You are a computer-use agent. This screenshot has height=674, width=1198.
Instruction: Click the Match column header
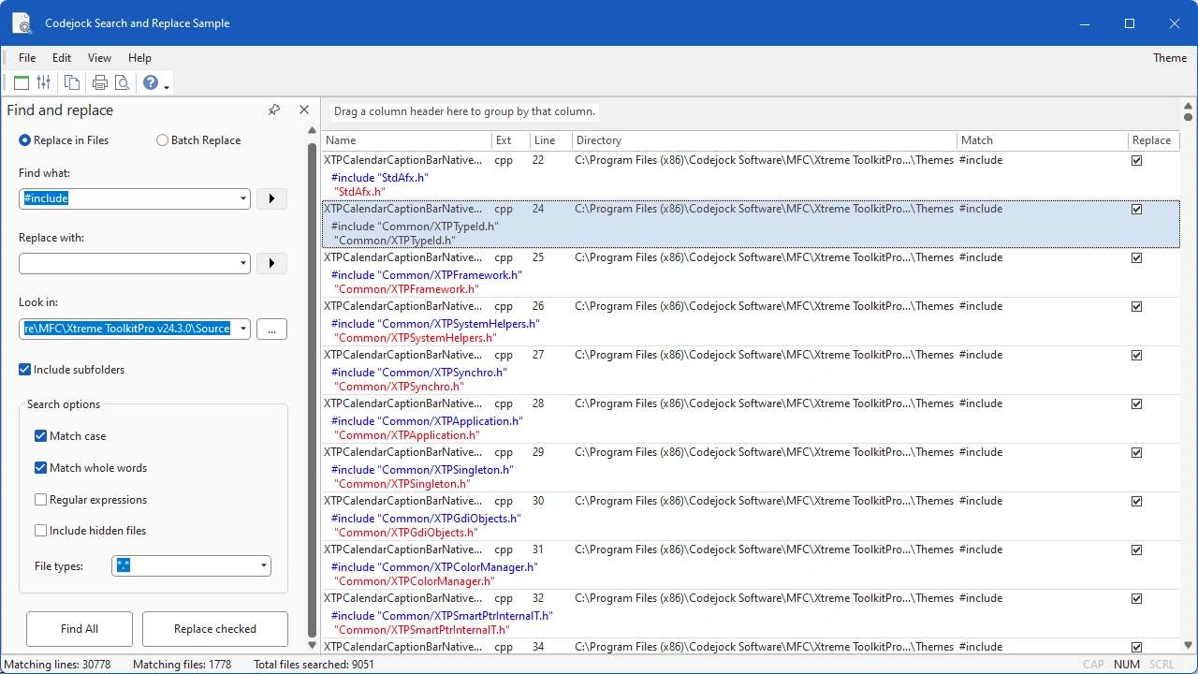tap(1043, 140)
